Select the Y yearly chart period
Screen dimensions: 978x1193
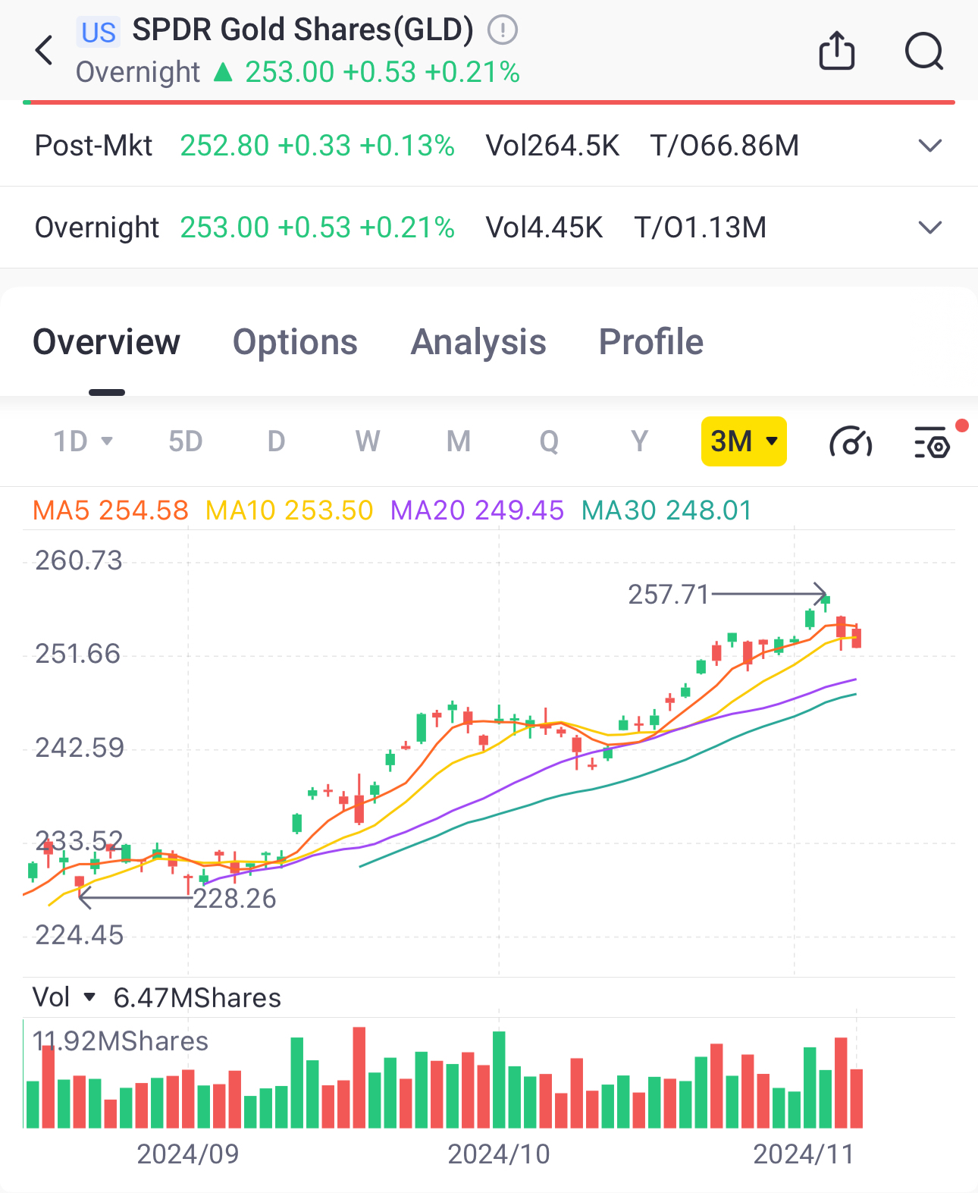(x=640, y=441)
